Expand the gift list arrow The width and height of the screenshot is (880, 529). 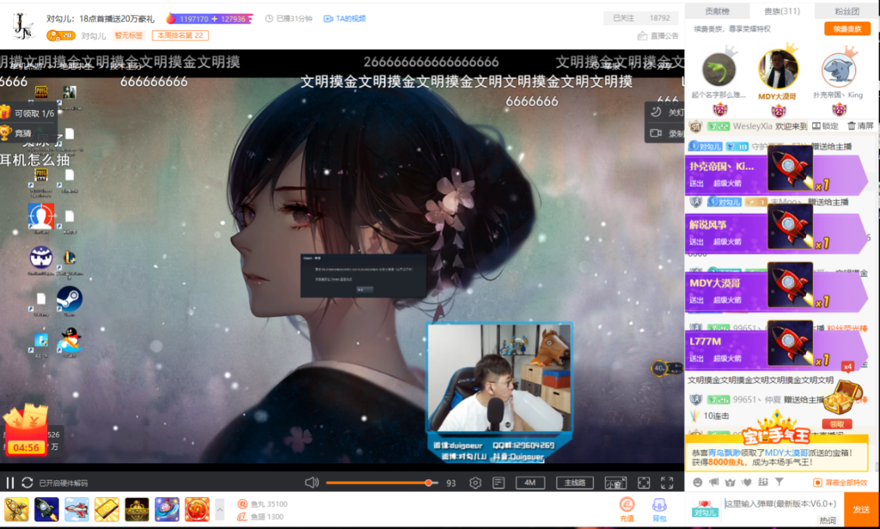click(220, 510)
